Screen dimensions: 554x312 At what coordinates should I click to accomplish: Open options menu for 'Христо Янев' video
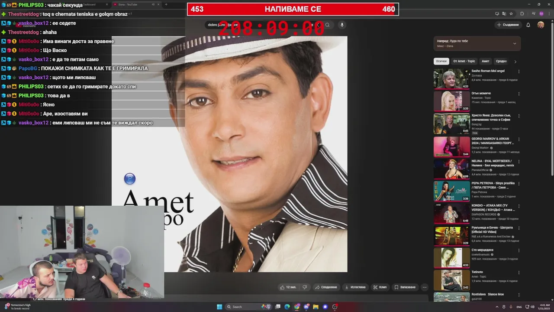coord(519,116)
